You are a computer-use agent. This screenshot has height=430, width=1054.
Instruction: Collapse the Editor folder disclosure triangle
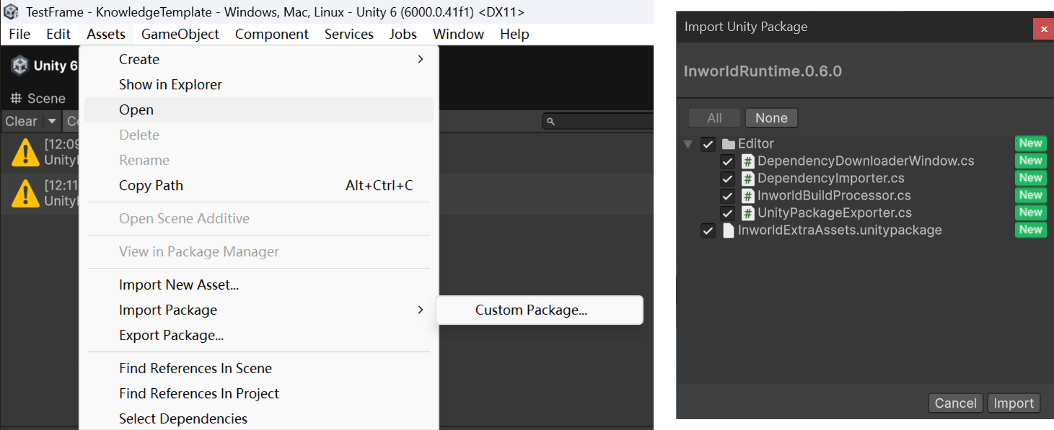click(x=688, y=143)
